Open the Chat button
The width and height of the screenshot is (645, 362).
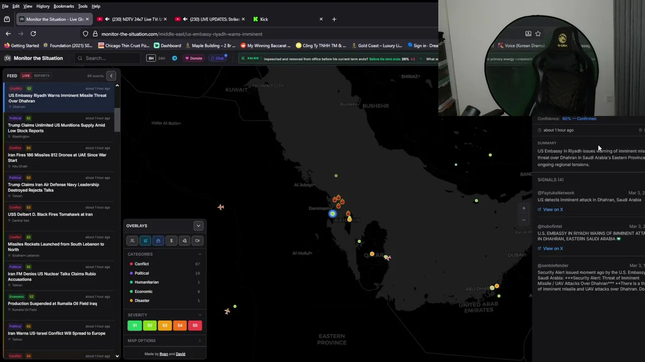(x=218, y=58)
